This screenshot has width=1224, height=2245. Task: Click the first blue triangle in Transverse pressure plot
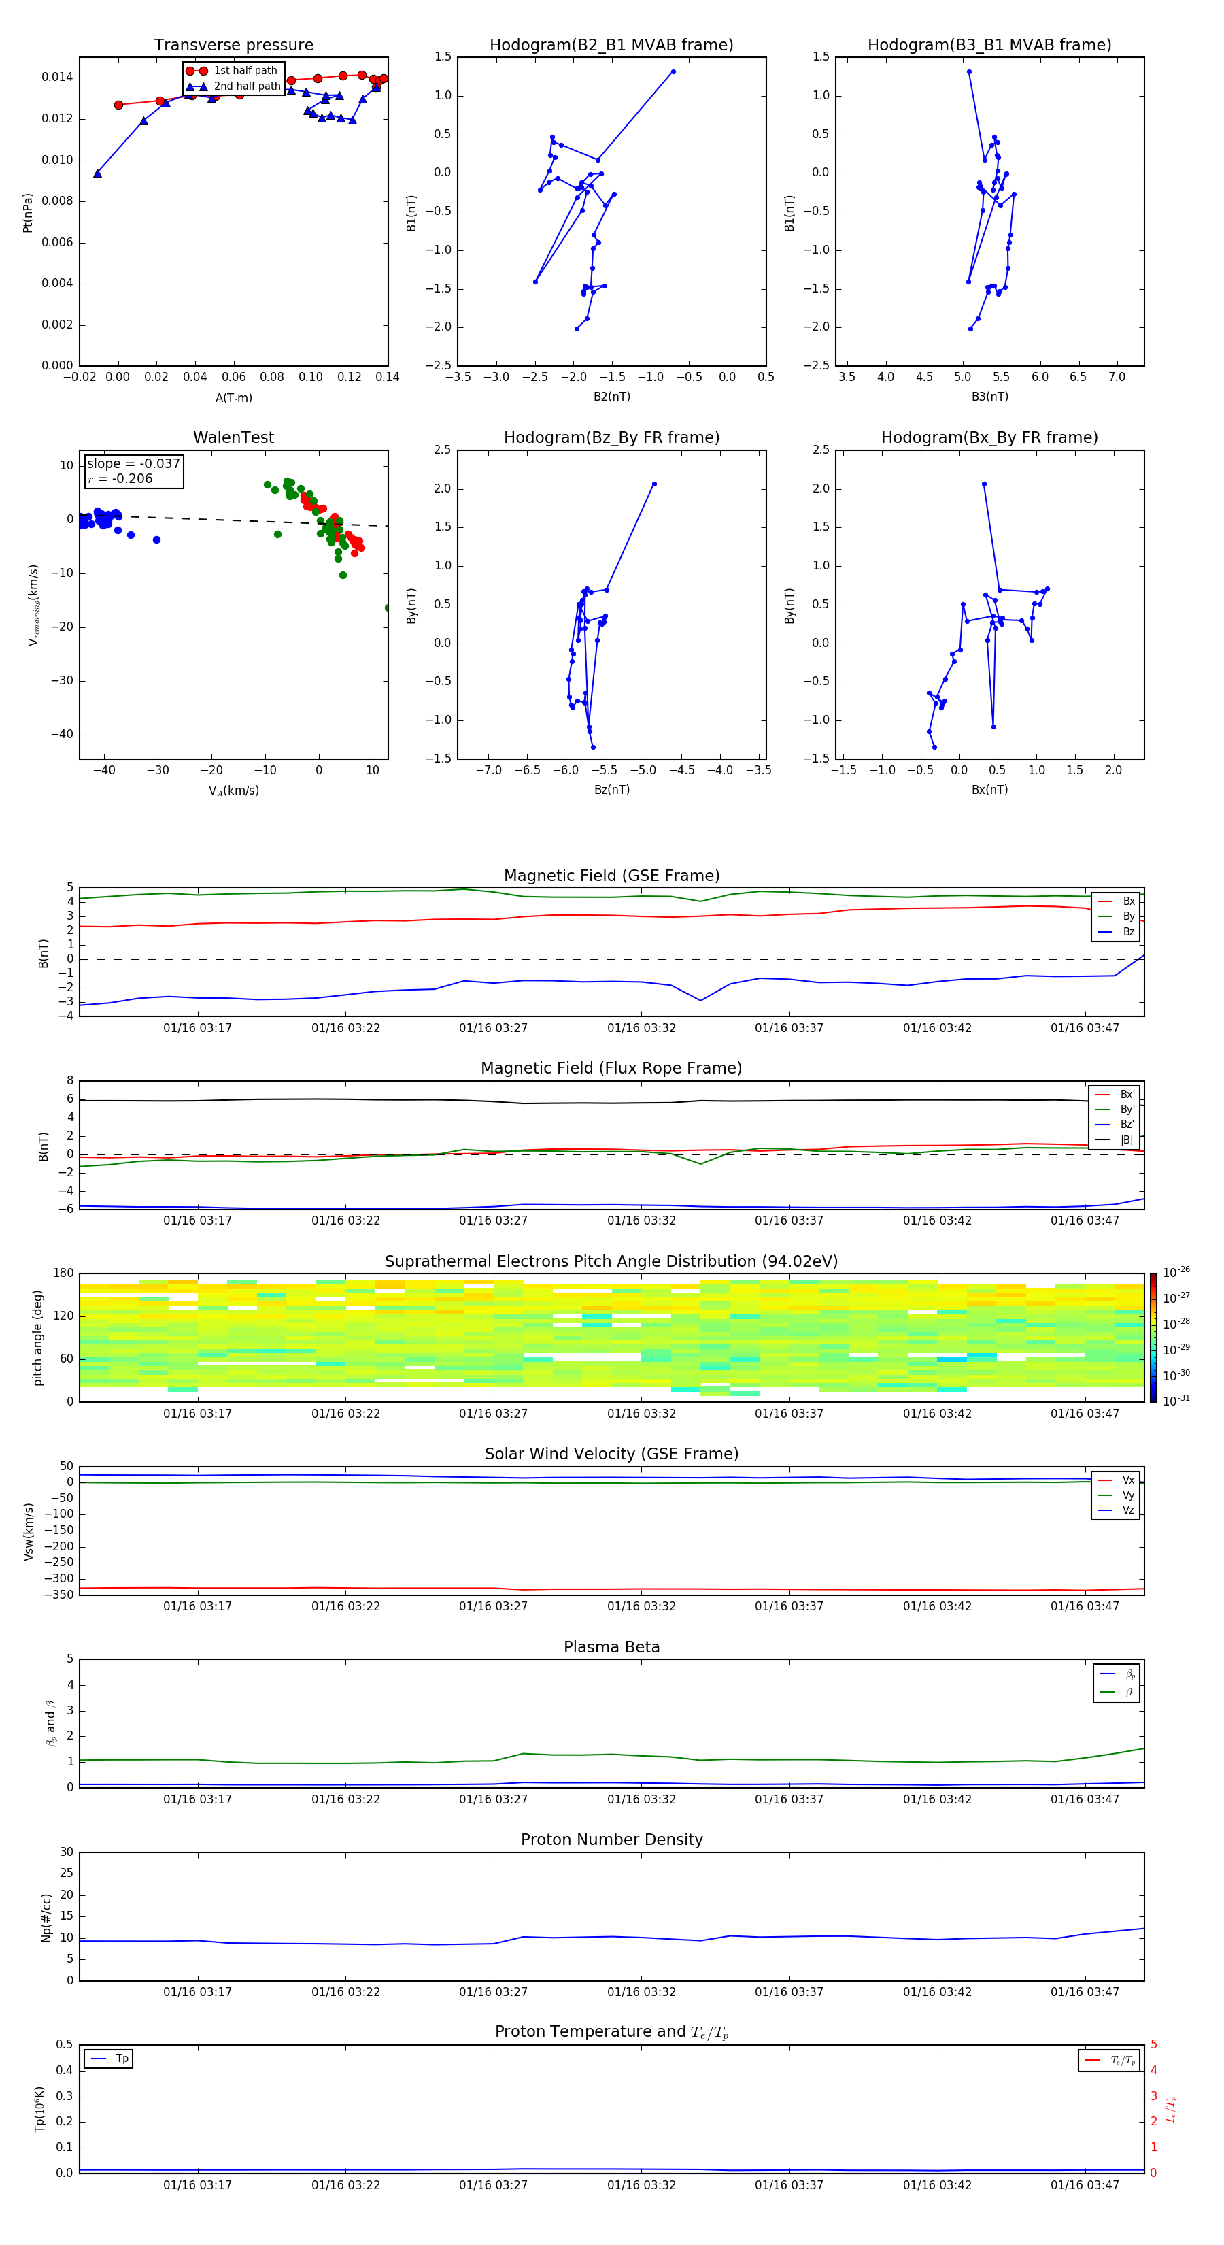point(97,173)
